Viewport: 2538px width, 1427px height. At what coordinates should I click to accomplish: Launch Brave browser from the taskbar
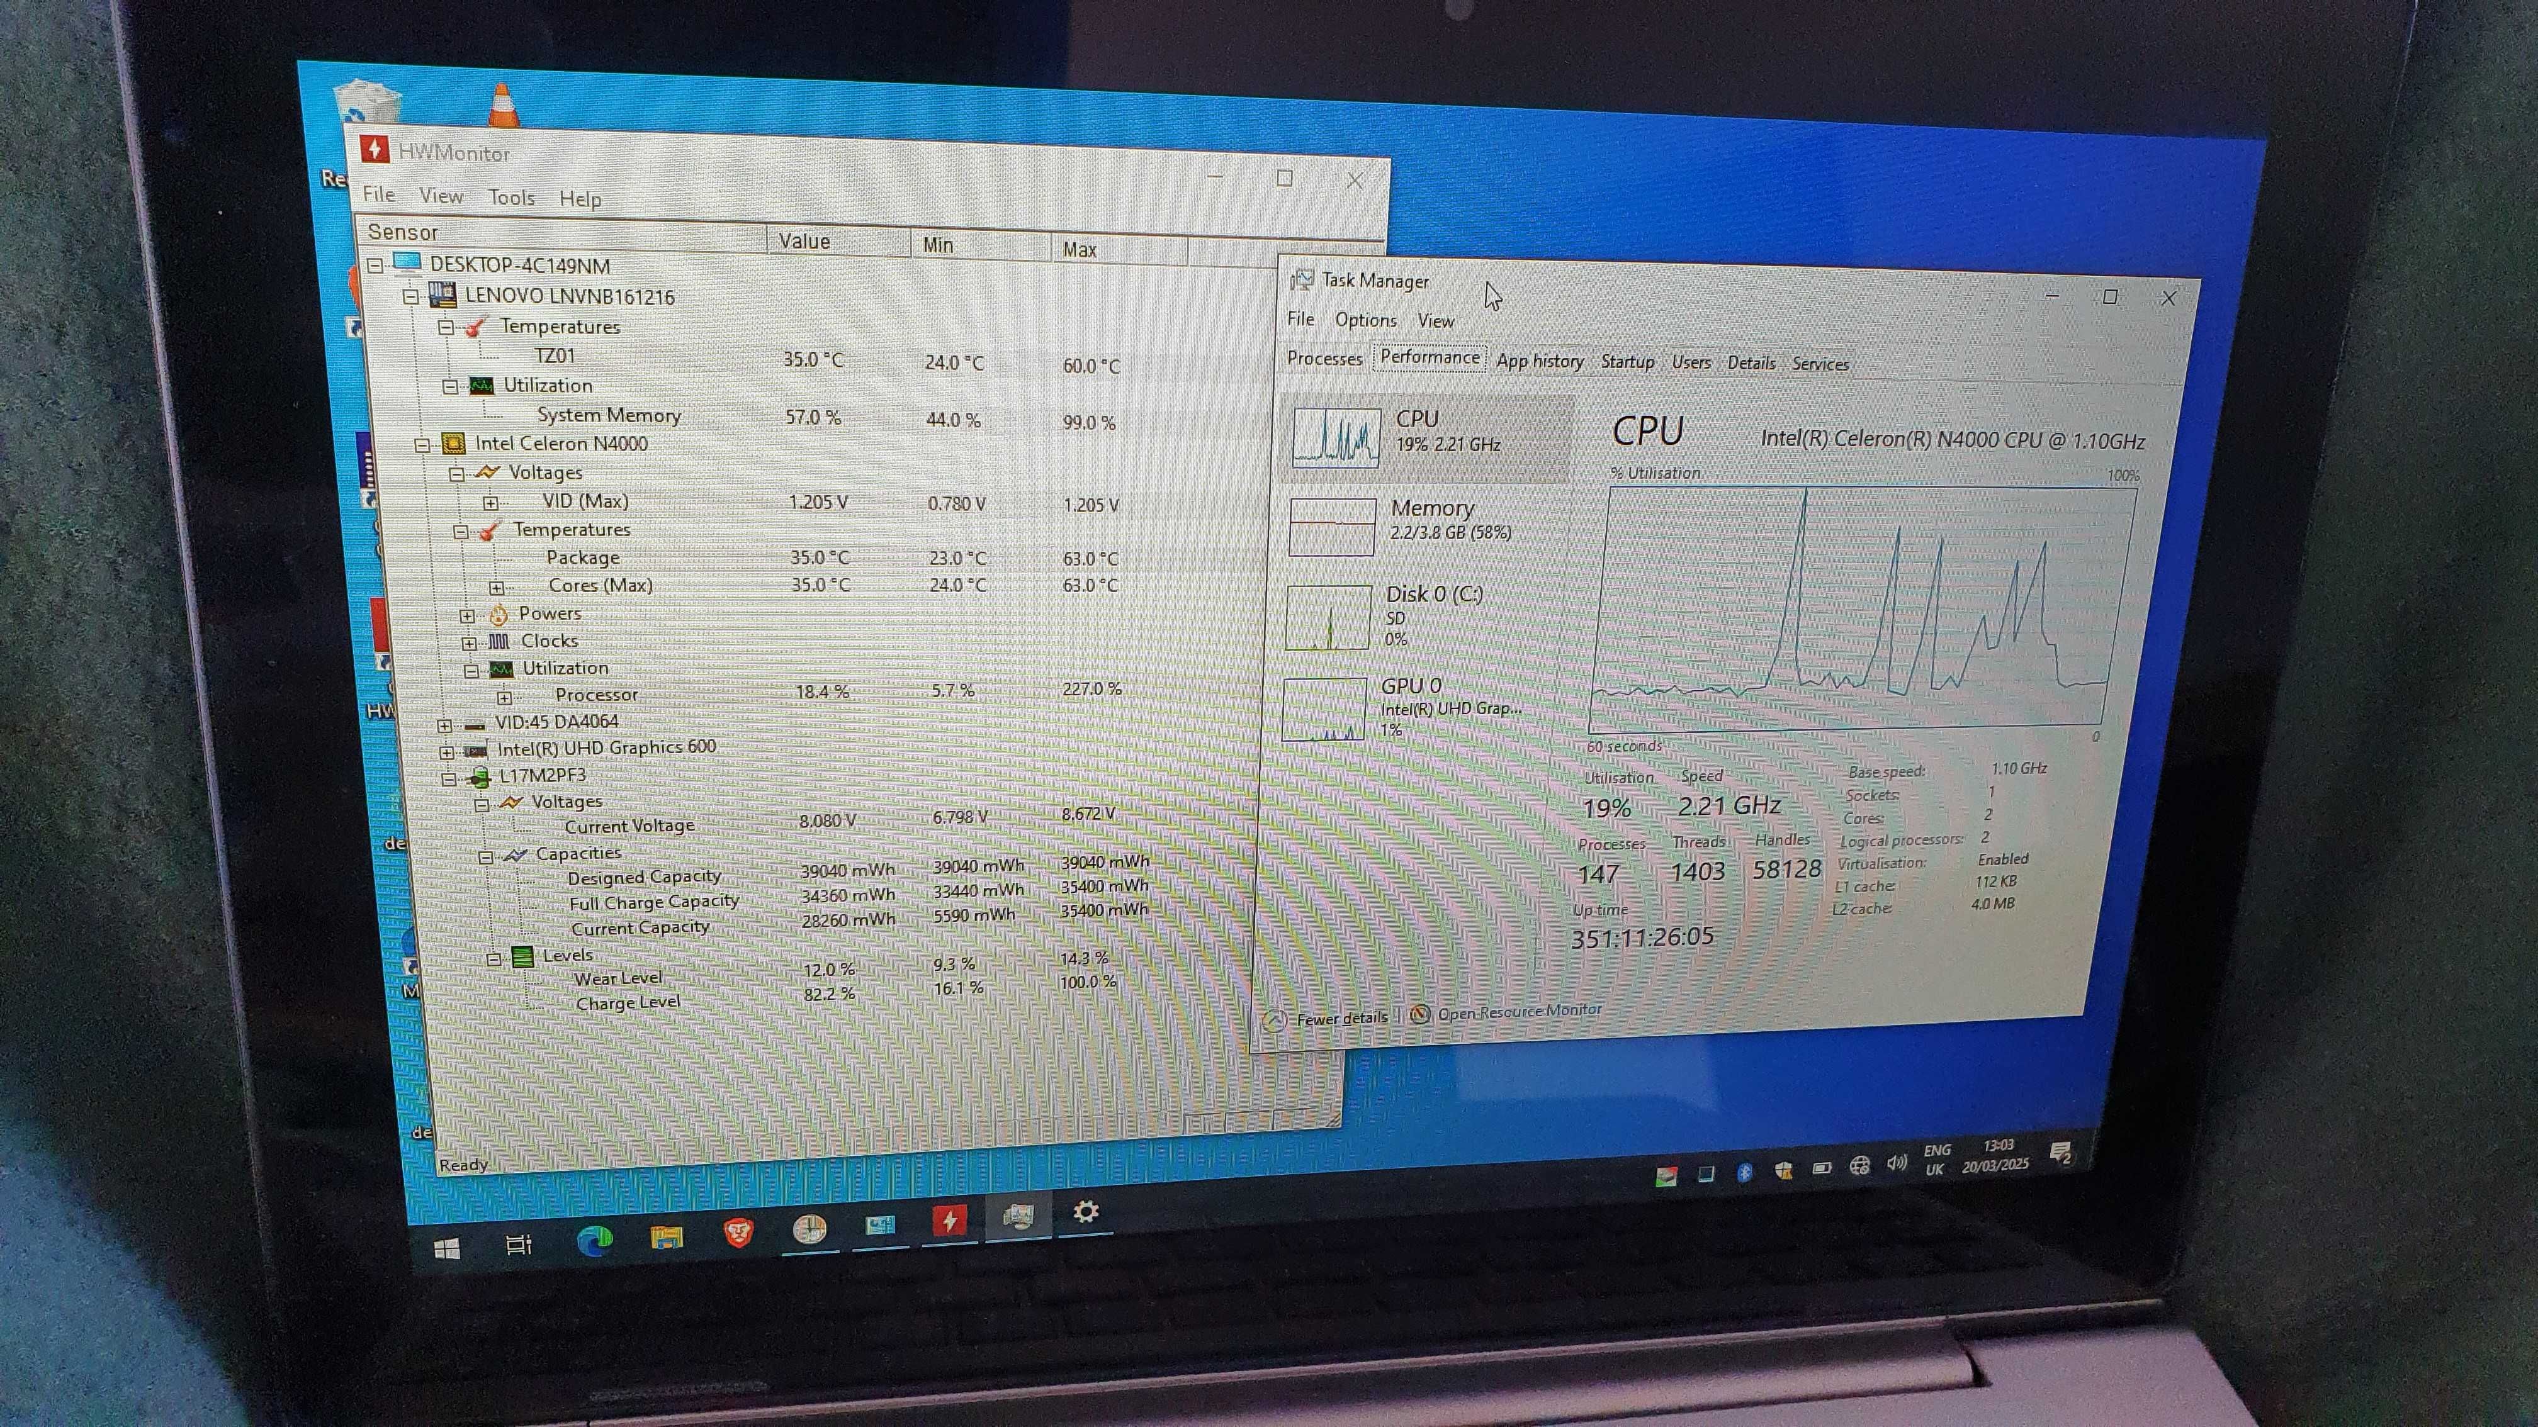[739, 1232]
